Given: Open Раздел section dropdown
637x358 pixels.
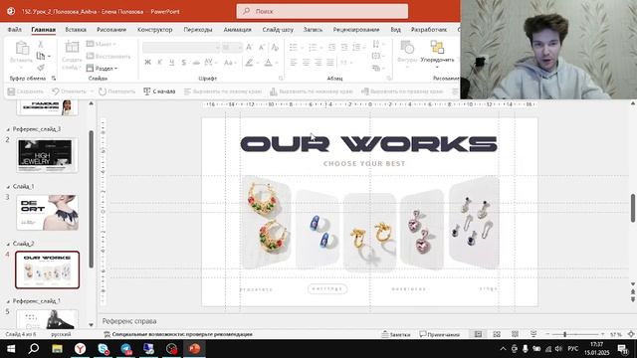Looking at the screenshot, I should coord(102,69).
